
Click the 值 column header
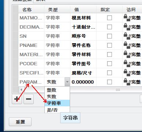coord(83,10)
